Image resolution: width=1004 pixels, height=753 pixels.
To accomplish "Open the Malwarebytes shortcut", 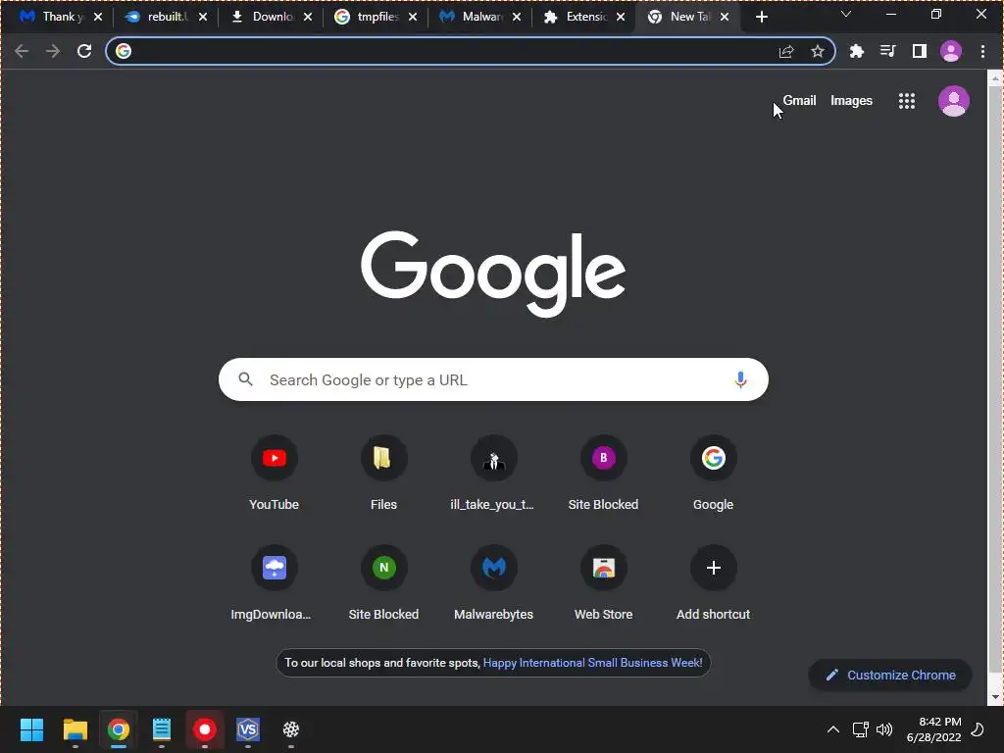I will 493,582.
